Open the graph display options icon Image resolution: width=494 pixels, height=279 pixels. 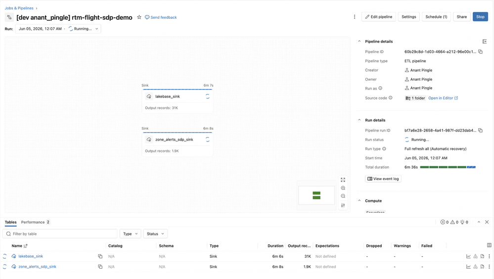(343, 205)
